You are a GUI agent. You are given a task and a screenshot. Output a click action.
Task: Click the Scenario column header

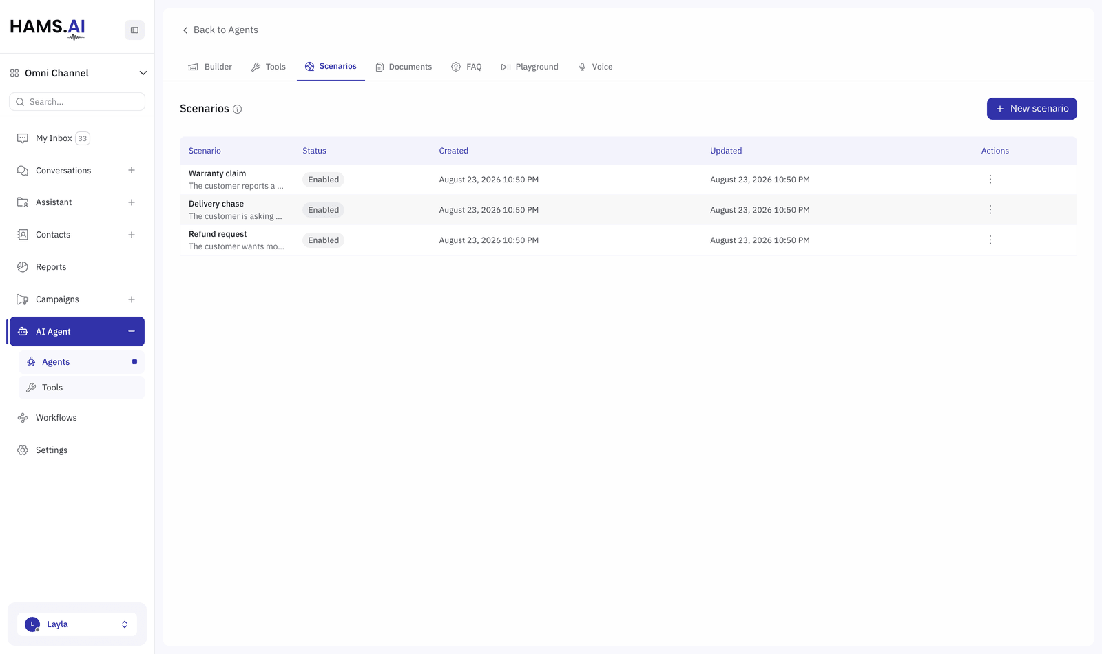pos(205,151)
